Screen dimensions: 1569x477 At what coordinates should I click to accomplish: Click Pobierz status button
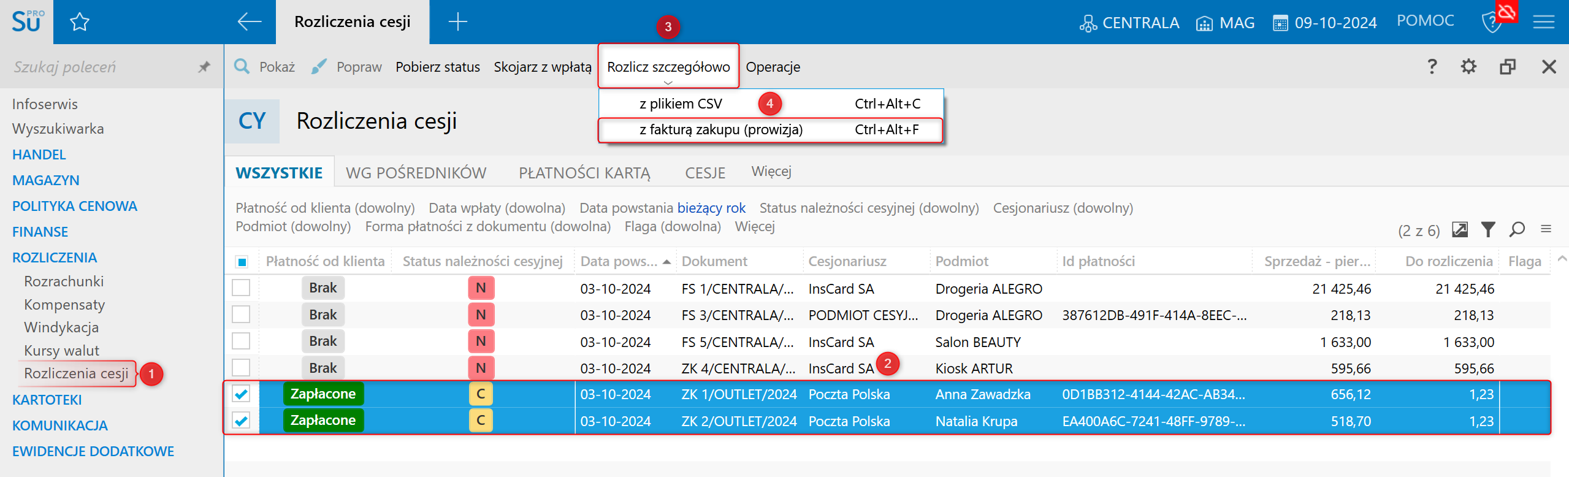tap(438, 67)
